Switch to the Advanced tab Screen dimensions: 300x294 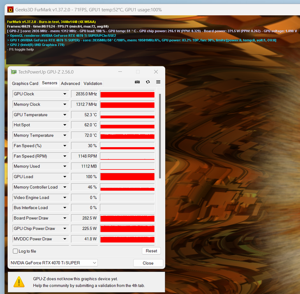[70, 83]
